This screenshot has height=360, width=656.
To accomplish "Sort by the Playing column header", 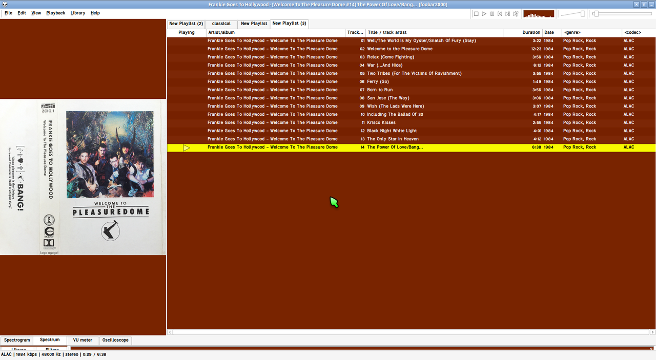I will 187,32.
